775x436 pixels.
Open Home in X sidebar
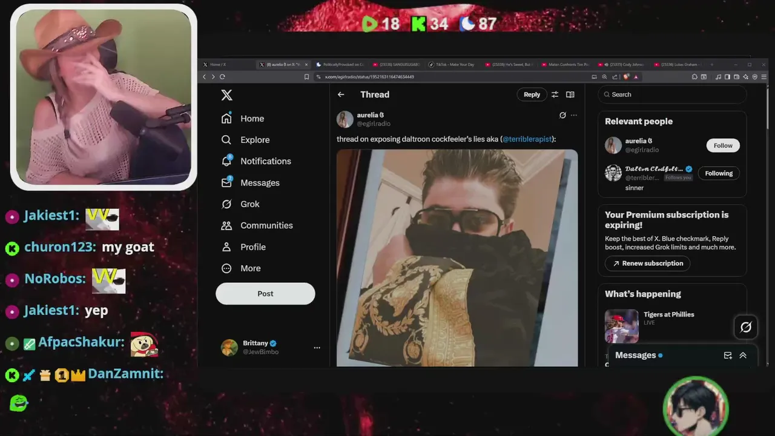[243, 119]
